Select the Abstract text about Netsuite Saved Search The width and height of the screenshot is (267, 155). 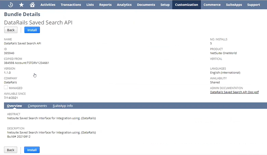52,118
